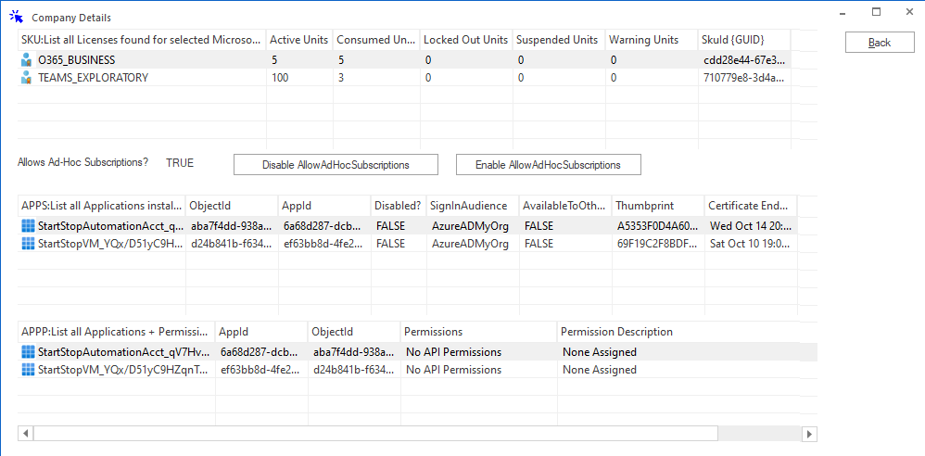This screenshot has width=925, height=456.
Task: Click the Company Details window title icon
Action: click(16, 16)
